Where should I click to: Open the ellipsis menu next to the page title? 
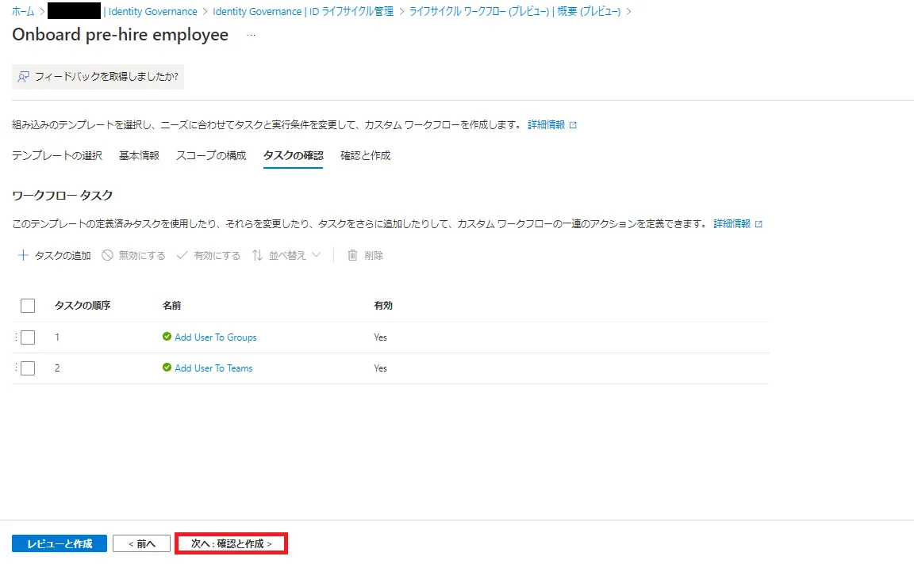coord(251,36)
